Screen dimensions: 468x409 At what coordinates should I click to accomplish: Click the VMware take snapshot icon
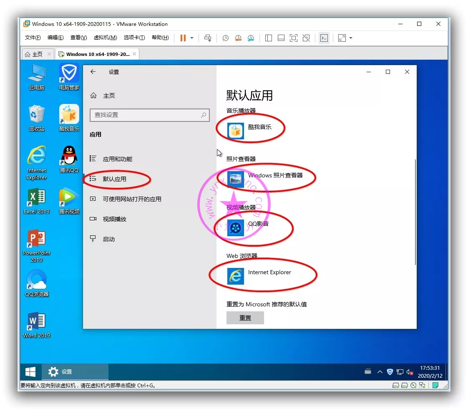click(x=225, y=38)
